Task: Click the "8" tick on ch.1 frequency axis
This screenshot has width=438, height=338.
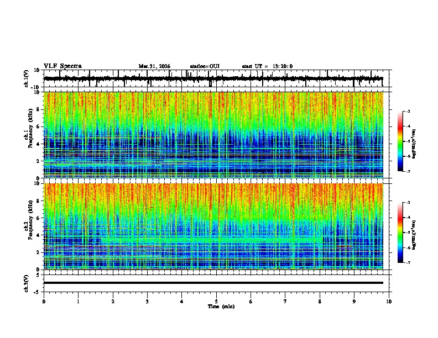Action: pyautogui.click(x=39, y=109)
